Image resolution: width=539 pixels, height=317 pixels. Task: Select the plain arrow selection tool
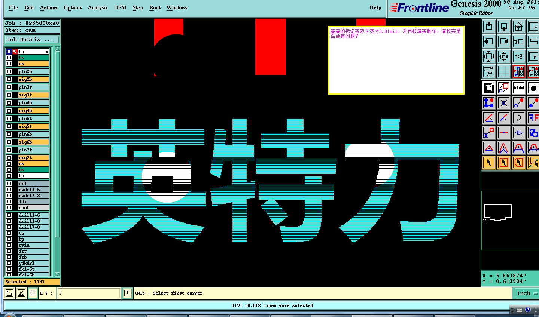tap(489, 163)
